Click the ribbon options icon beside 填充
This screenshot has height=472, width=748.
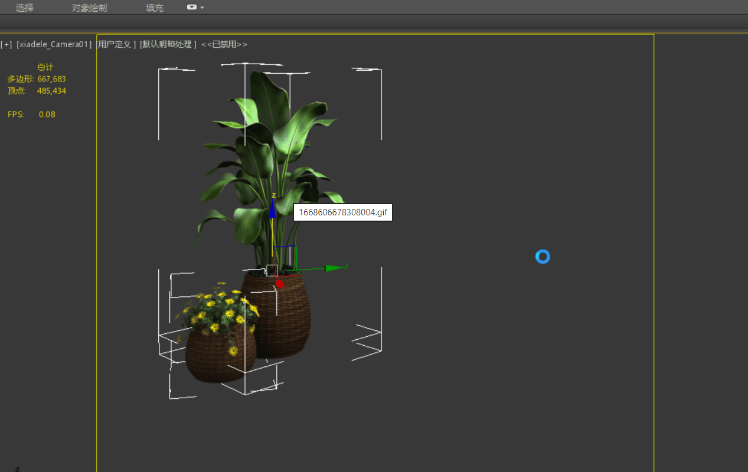[192, 8]
